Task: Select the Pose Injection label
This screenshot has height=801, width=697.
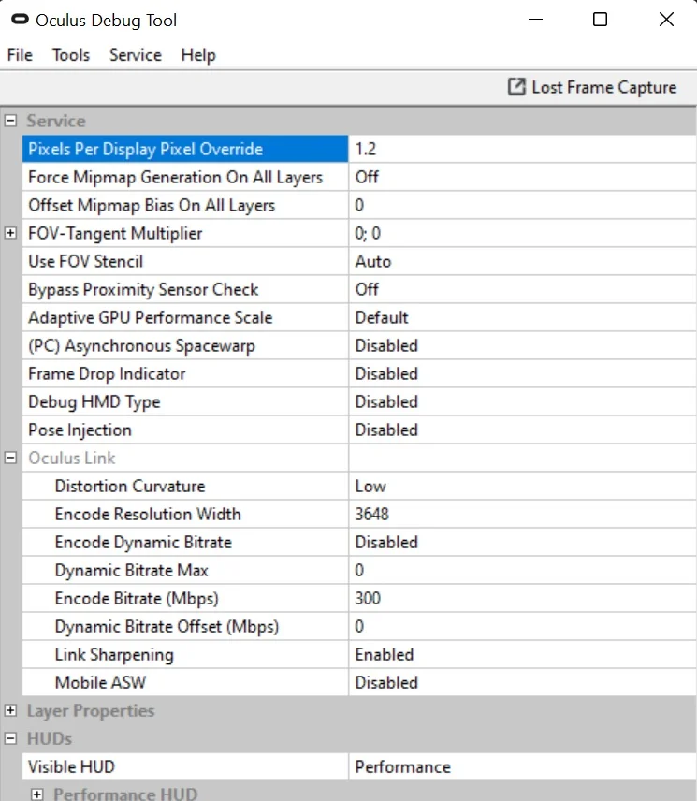Action: pos(80,430)
